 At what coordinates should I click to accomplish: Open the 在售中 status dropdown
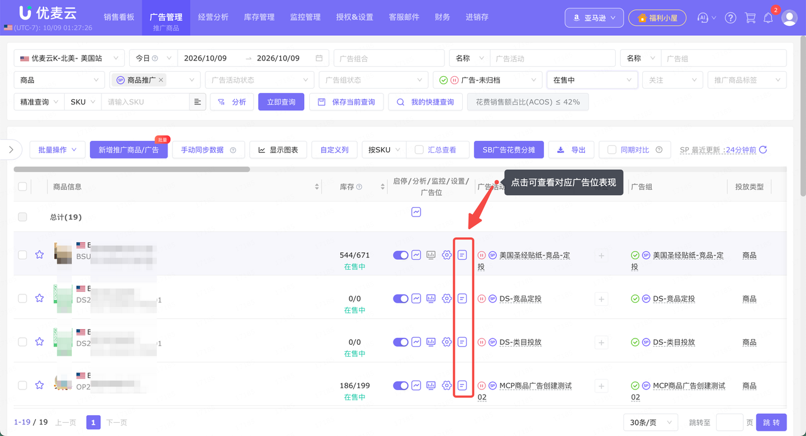click(592, 80)
